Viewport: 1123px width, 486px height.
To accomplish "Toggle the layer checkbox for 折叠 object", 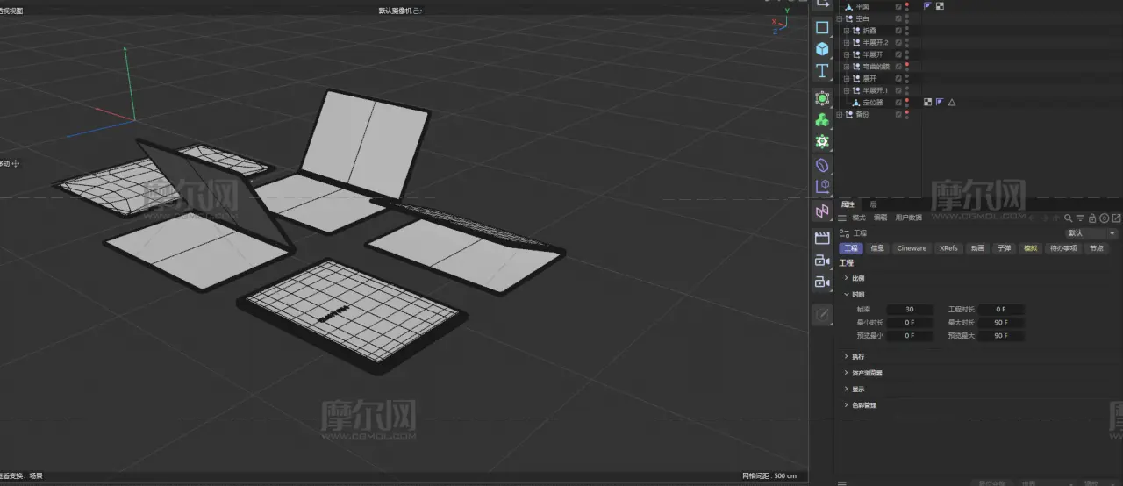I will tap(898, 31).
